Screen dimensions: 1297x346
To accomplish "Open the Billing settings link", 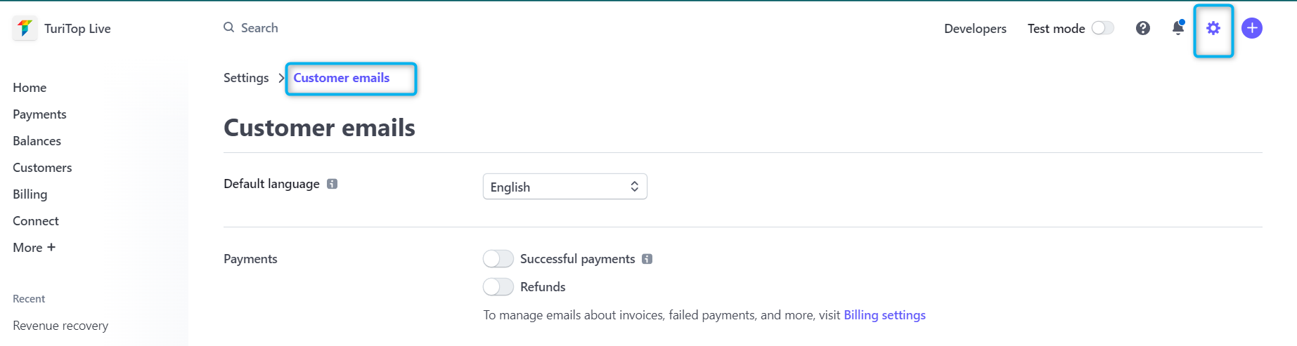I will [884, 315].
